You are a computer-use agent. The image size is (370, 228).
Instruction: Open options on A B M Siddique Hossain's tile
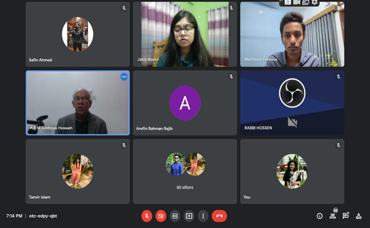[124, 77]
